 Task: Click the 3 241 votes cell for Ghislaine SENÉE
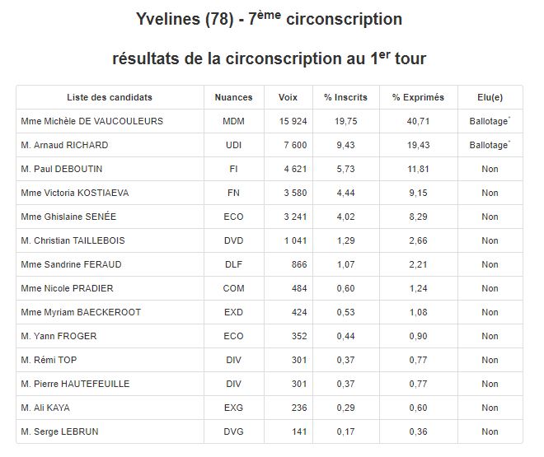tap(284, 217)
